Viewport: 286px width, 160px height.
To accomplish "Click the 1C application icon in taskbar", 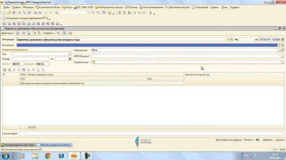I will 74,156.
